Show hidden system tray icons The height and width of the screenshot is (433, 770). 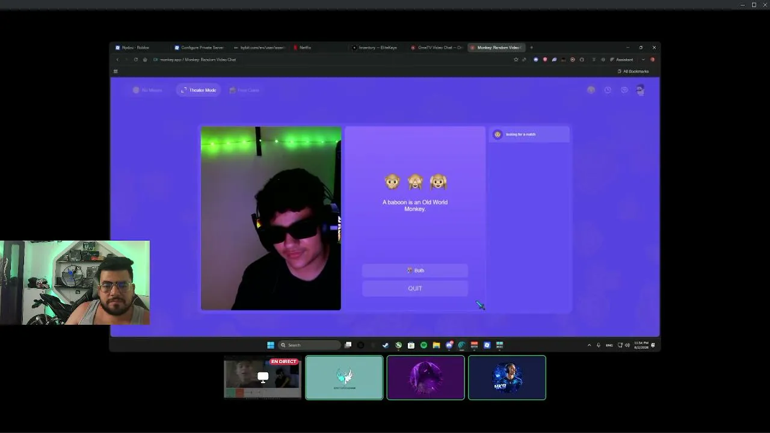(x=589, y=345)
